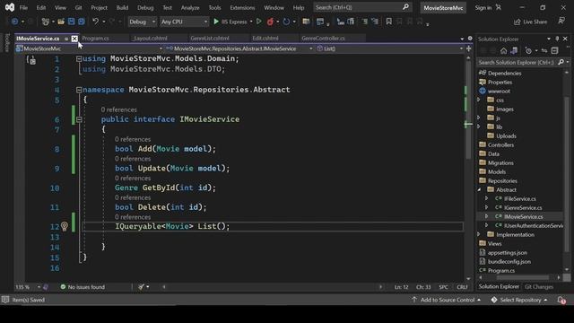Click the notifications bell in status bar
Image resolution: width=574 pixels, height=323 pixels.
pyautogui.click(x=561, y=300)
